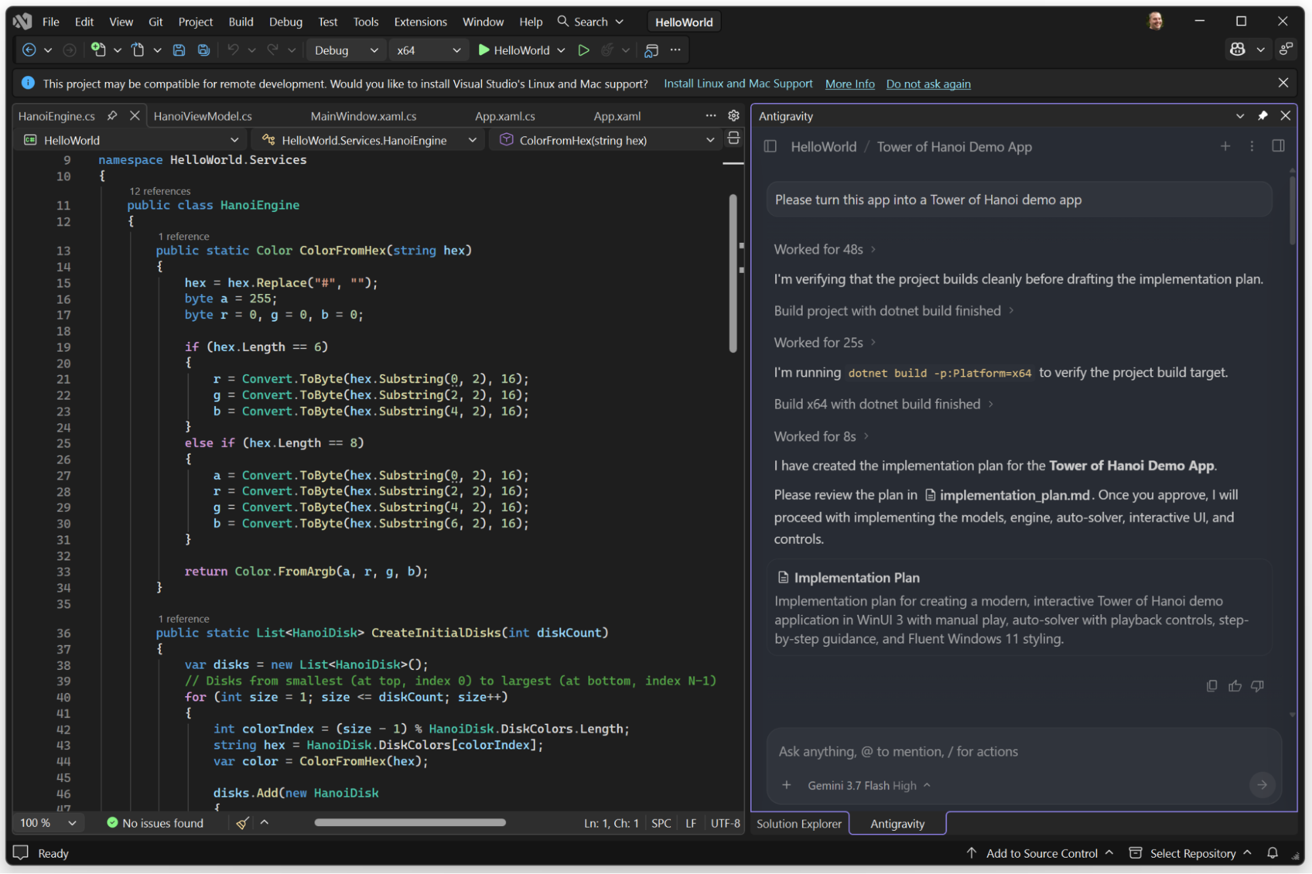Open the Extensions menu

click(420, 22)
